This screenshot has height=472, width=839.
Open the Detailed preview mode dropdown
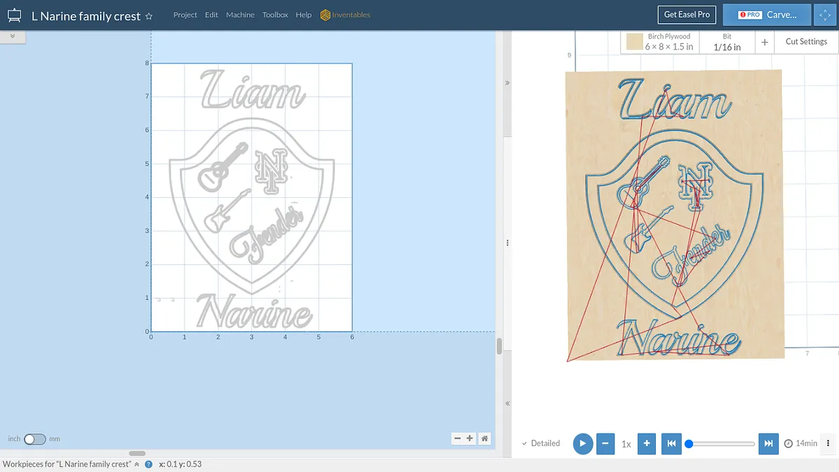pos(541,443)
